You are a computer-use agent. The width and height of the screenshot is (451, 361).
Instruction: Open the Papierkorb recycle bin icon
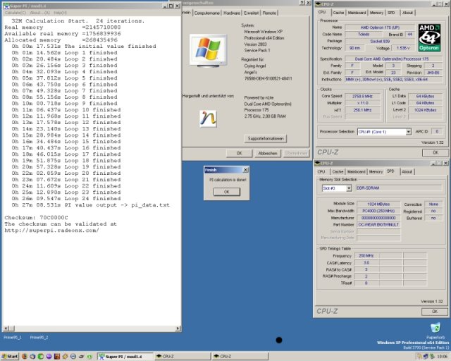(x=435, y=328)
